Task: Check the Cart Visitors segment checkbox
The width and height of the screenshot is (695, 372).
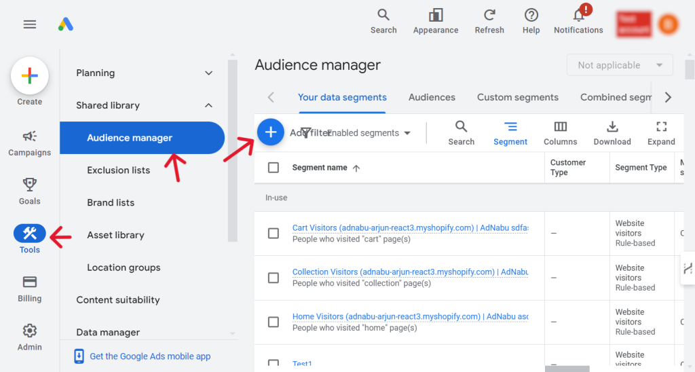Action: pyautogui.click(x=274, y=234)
